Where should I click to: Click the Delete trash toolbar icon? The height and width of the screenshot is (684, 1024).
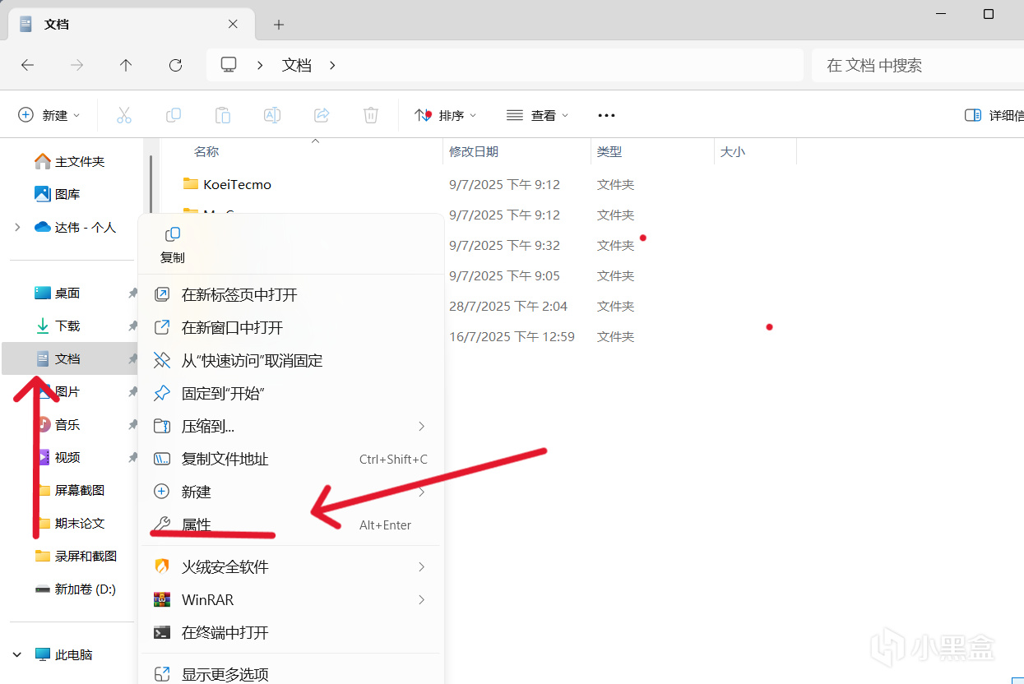coord(371,115)
